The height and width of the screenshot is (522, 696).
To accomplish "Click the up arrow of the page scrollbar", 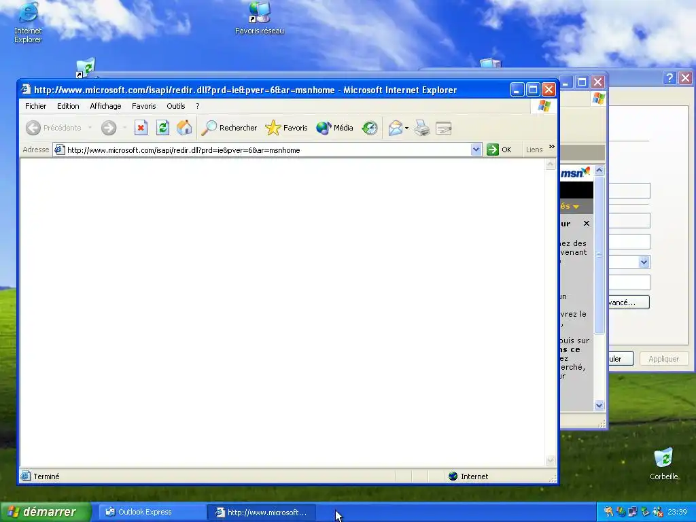I will pos(550,164).
